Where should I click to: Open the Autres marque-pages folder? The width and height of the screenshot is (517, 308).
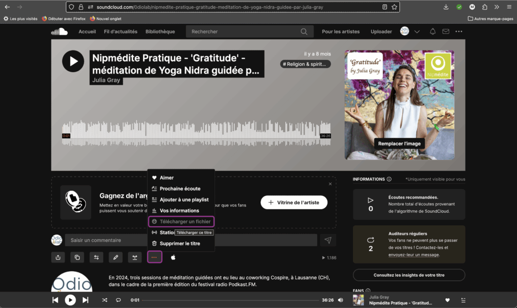coord(490,19)
